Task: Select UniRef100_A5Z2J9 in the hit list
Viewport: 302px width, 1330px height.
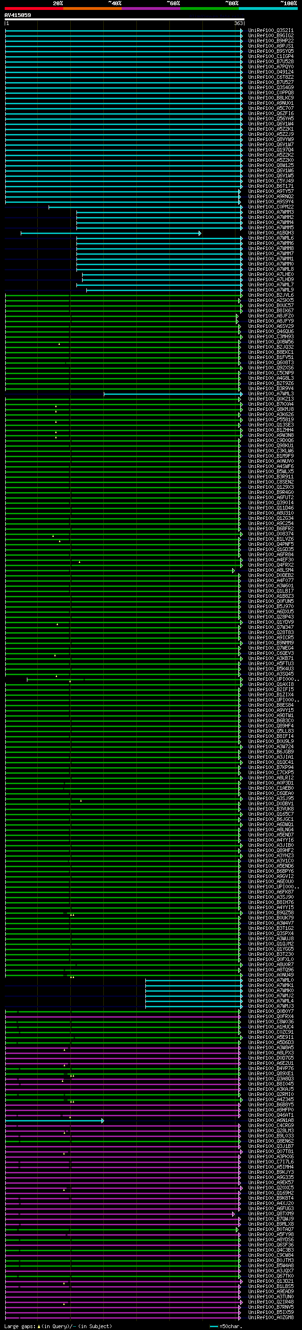Action: (271, 134)
